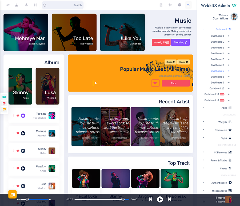This screenshot has width=240, height=206.
Task: Adjust the player volume slider
Action: 34,199
